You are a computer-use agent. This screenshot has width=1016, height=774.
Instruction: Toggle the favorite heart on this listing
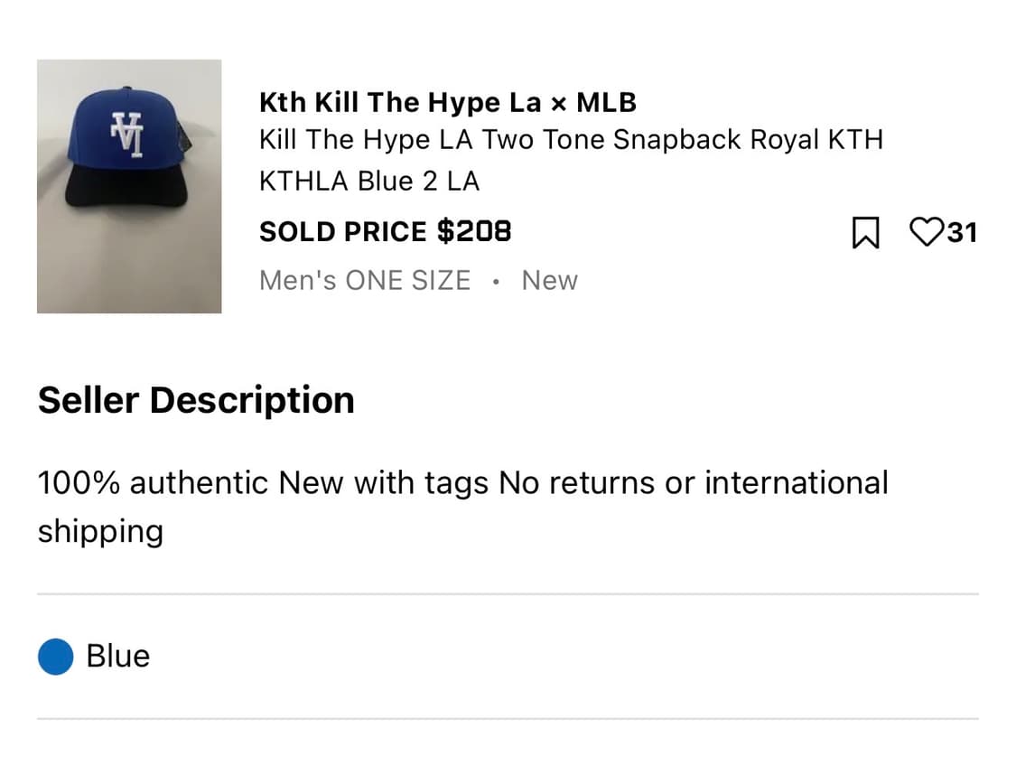927,233
